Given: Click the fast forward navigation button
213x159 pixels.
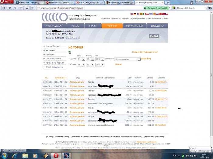Looking at the screenshot, I should tap(21, 8).
